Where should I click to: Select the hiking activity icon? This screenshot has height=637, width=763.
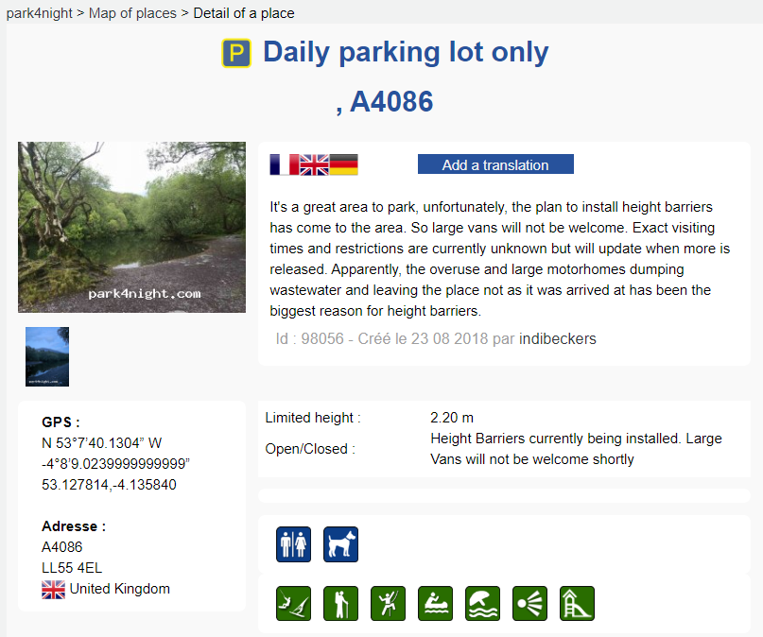click(340, 603)
